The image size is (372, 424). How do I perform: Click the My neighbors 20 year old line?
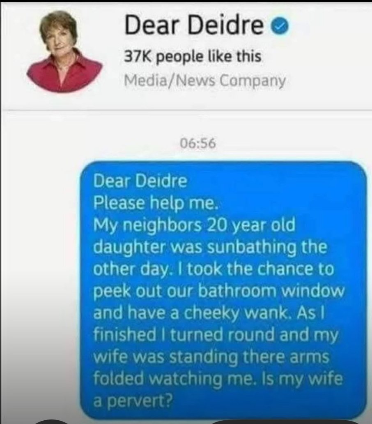tap(194, 225)
